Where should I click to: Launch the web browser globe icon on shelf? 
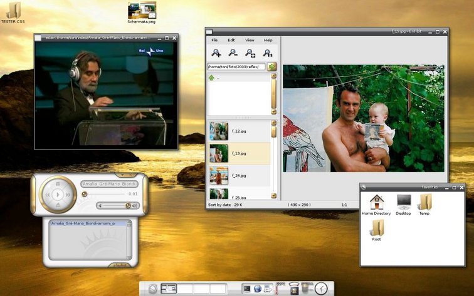(x=257, y=288)
